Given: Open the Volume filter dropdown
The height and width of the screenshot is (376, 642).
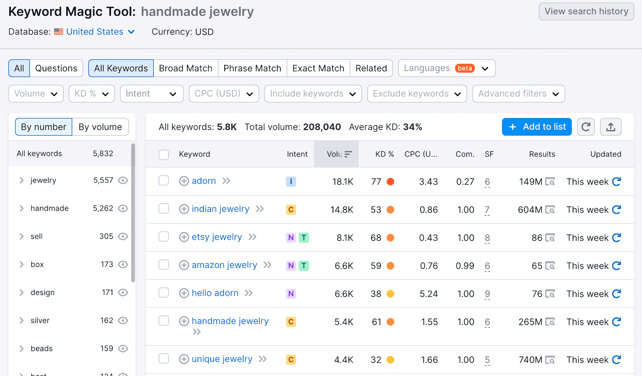Looking at the screenshot, I should (x=36, y=93).
